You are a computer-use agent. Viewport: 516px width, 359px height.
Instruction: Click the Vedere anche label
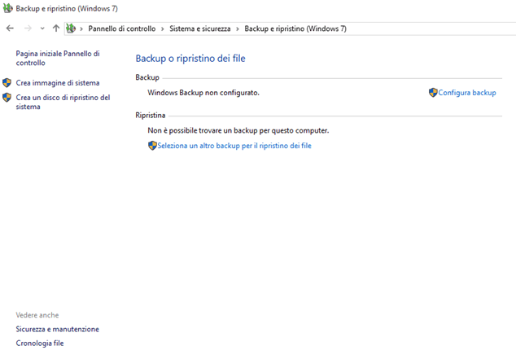37,315
